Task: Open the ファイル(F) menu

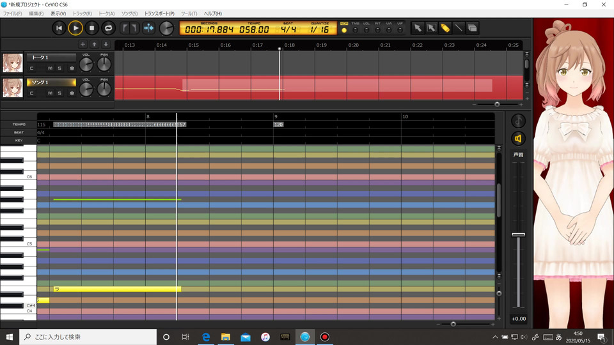Action: click(x=13, y=13)
